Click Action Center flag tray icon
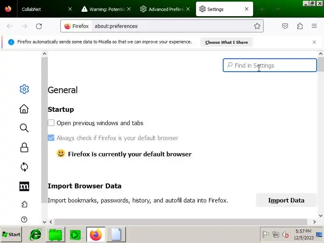 click(266, 234)
